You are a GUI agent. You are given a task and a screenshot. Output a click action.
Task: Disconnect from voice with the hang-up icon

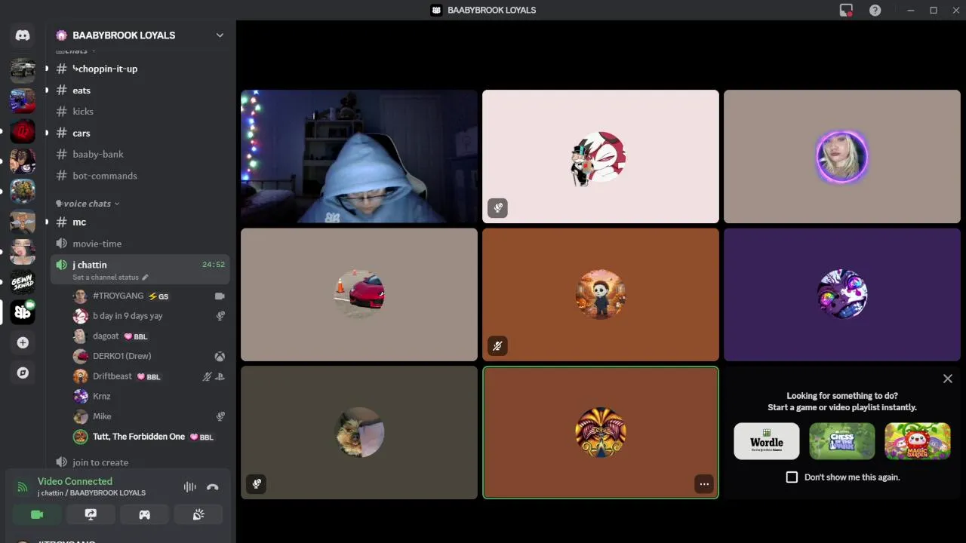pos(213,487)
